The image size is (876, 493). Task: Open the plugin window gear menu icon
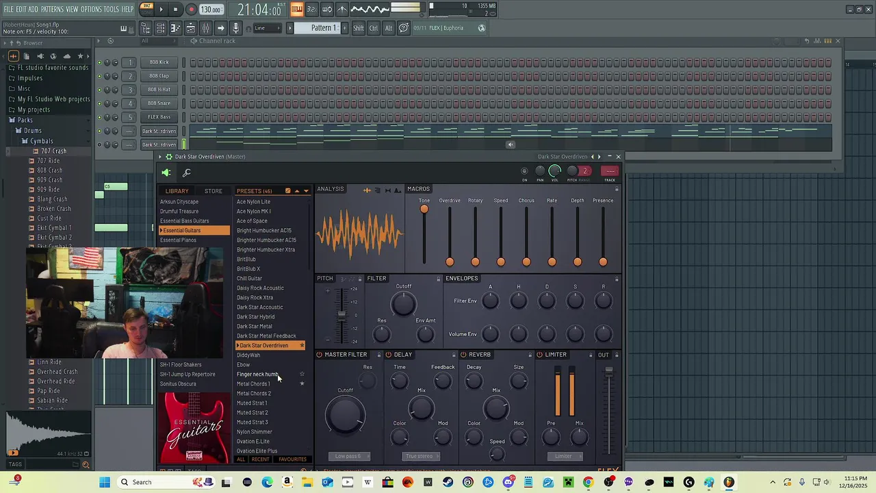coord(169,157)
